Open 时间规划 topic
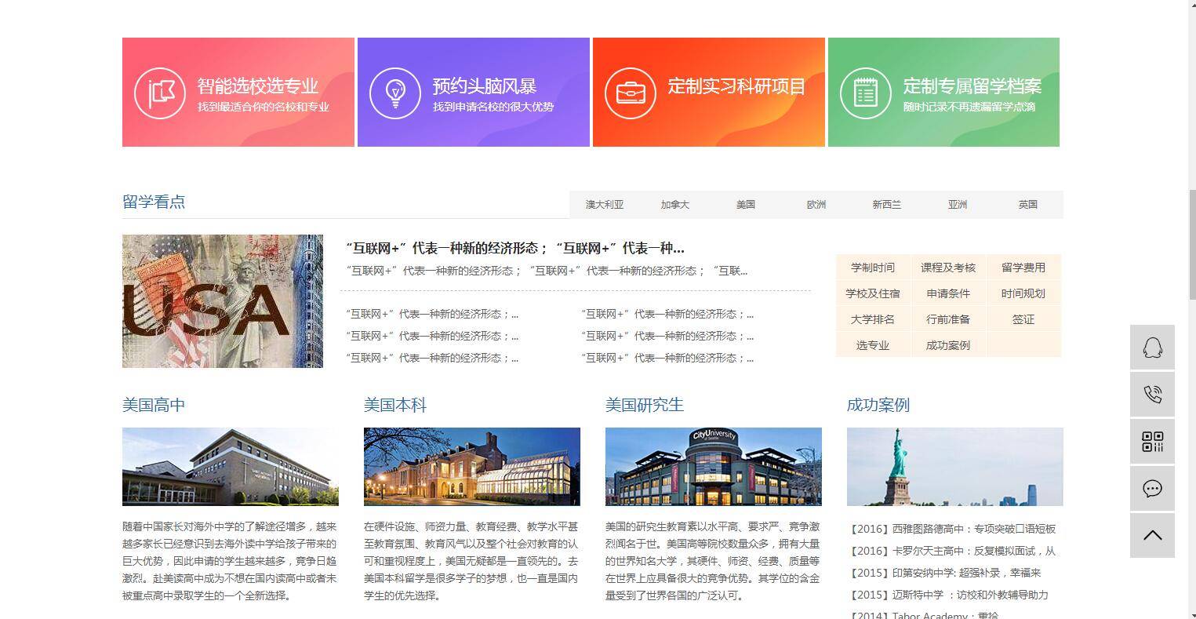 (1023, 293)
